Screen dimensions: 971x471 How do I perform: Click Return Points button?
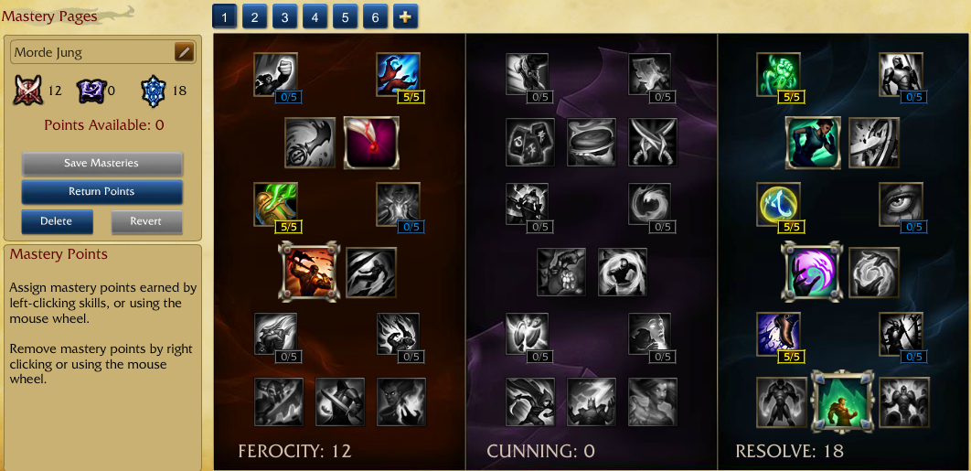click(x=102, y=191)
